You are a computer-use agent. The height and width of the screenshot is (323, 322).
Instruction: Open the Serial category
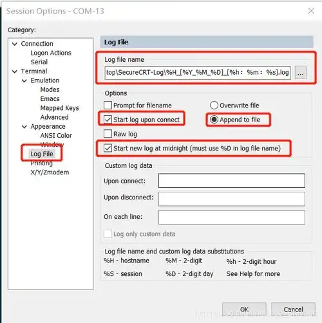(x=39, y=62)
